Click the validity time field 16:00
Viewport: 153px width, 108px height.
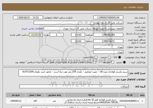(x=78, y=41)
